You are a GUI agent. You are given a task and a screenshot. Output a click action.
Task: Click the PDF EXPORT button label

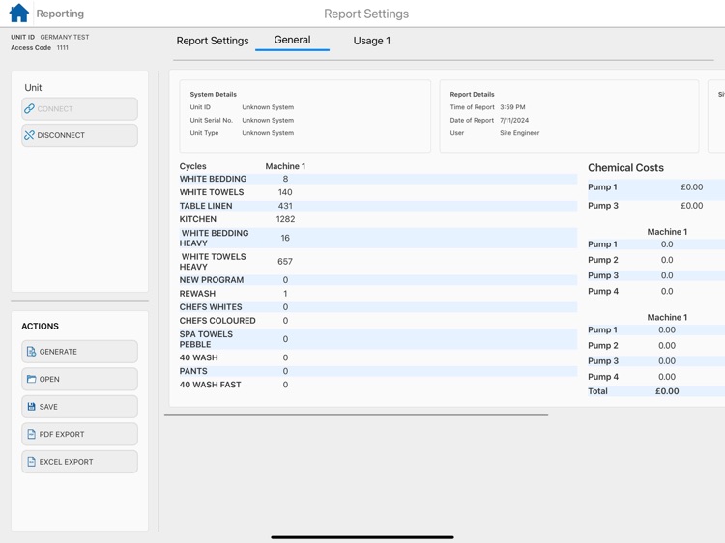tap(62, 434)
